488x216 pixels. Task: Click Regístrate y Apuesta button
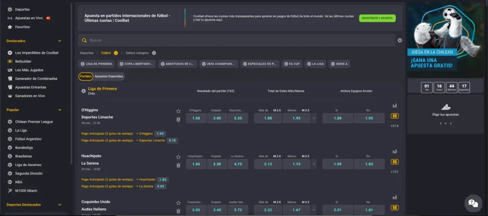pos(377,19)
